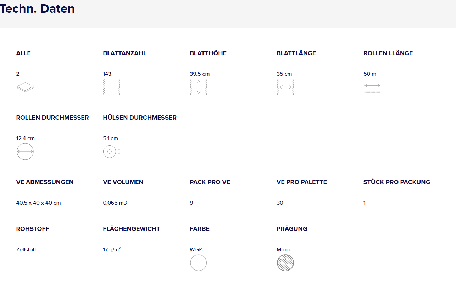Viewport: 456px width, 290px height.
Task: Click the STÜCK PRO PACKUNG label
Action: [x=396, y=182]
